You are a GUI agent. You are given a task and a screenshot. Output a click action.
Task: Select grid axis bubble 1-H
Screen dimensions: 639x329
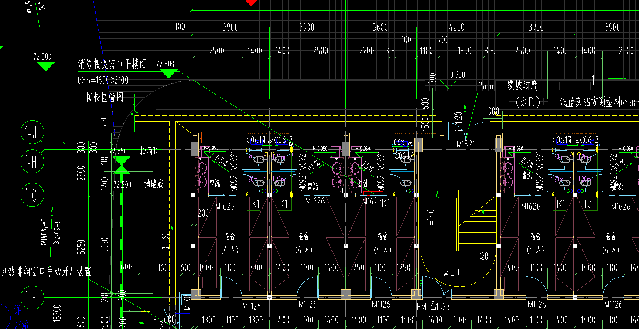tap(32, 162)
